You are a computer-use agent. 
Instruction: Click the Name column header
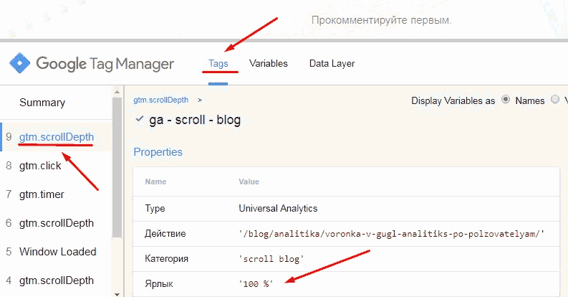point(155,181)
